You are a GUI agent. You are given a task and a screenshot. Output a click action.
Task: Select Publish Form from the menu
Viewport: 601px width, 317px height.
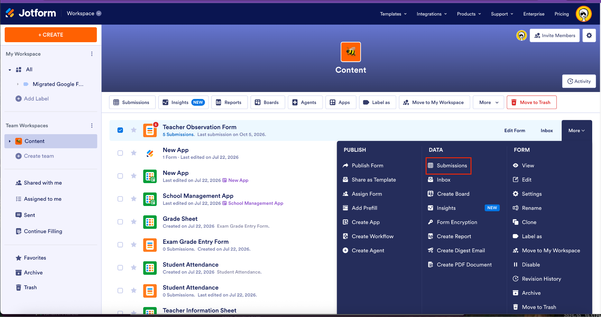[363, 166]
